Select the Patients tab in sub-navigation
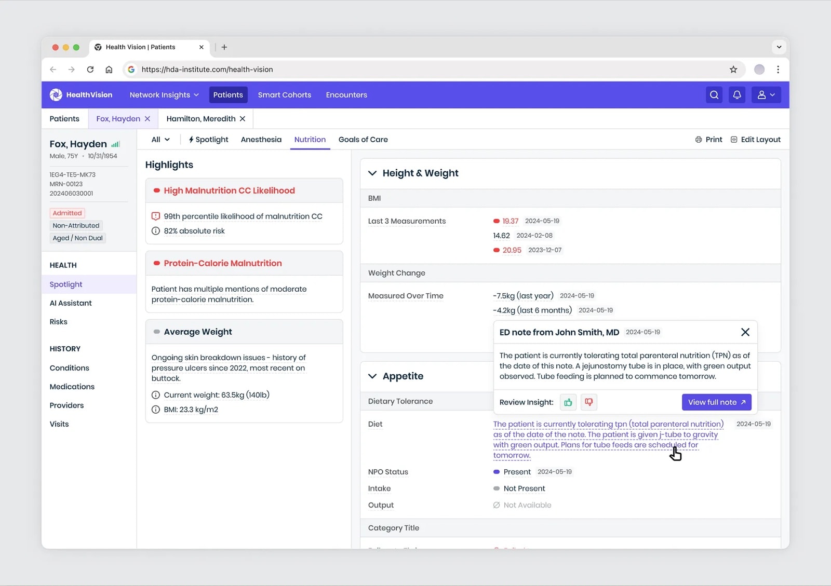The width and height of the screenshot is (831, 586). [64, 119]
